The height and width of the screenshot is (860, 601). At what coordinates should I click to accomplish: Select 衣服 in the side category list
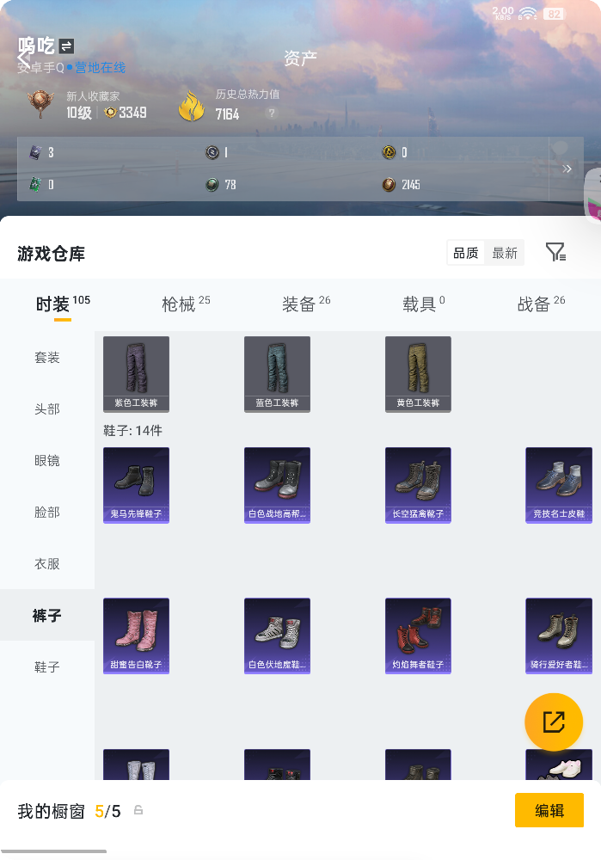(47, 564)
